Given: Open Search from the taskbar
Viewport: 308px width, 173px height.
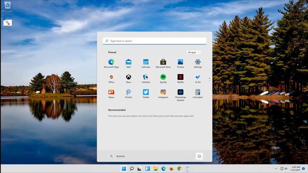Looking at the screenshot, I should (132, 169).
